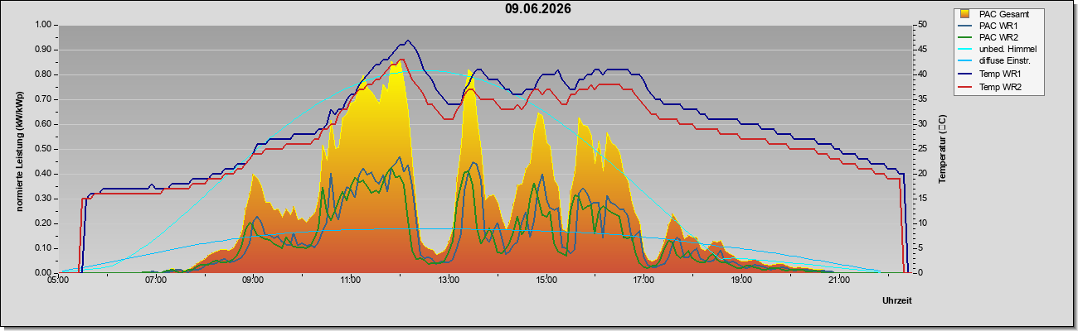Viewport: 1078px width, 331px height.
Task: Click the 20 value on the temperature axis
Action: pyautogui.click(x=921, y=174)
